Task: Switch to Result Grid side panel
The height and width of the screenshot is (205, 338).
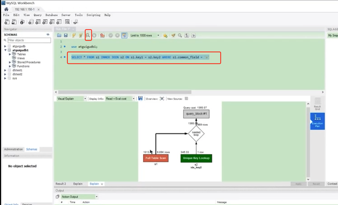Action: coord(317,104)
